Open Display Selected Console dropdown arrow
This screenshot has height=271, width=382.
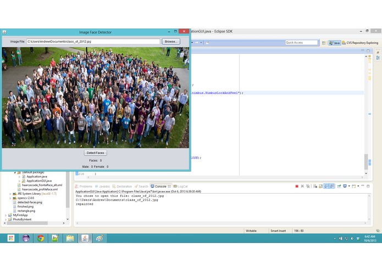pos(349,186)
